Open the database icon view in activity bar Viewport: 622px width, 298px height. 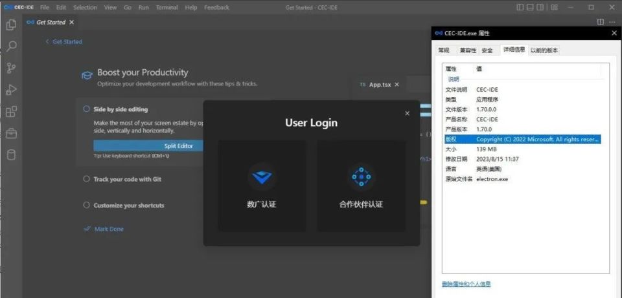(11, 154)
